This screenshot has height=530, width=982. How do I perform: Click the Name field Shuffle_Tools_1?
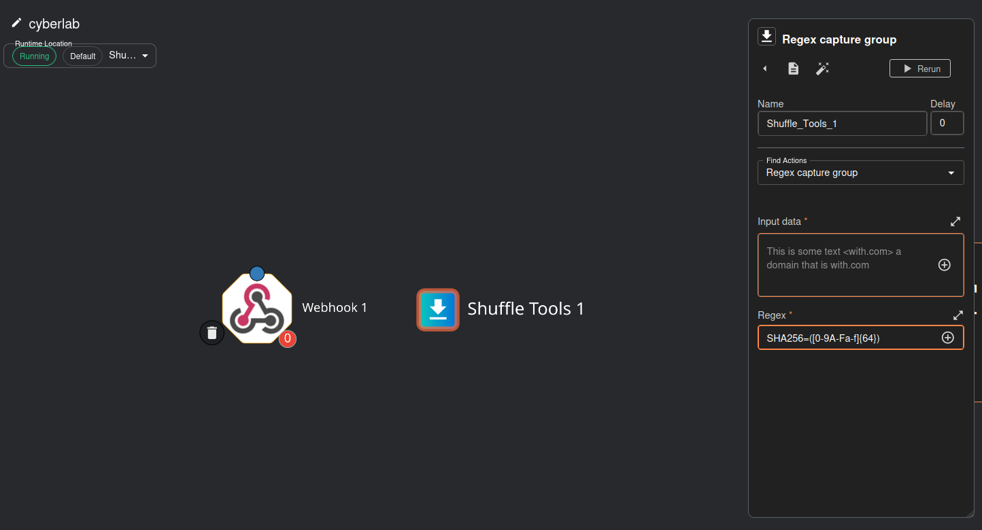(x=842, y=124)
